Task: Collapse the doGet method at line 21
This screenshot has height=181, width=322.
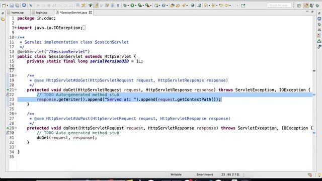Action: (x=16, y=89)
